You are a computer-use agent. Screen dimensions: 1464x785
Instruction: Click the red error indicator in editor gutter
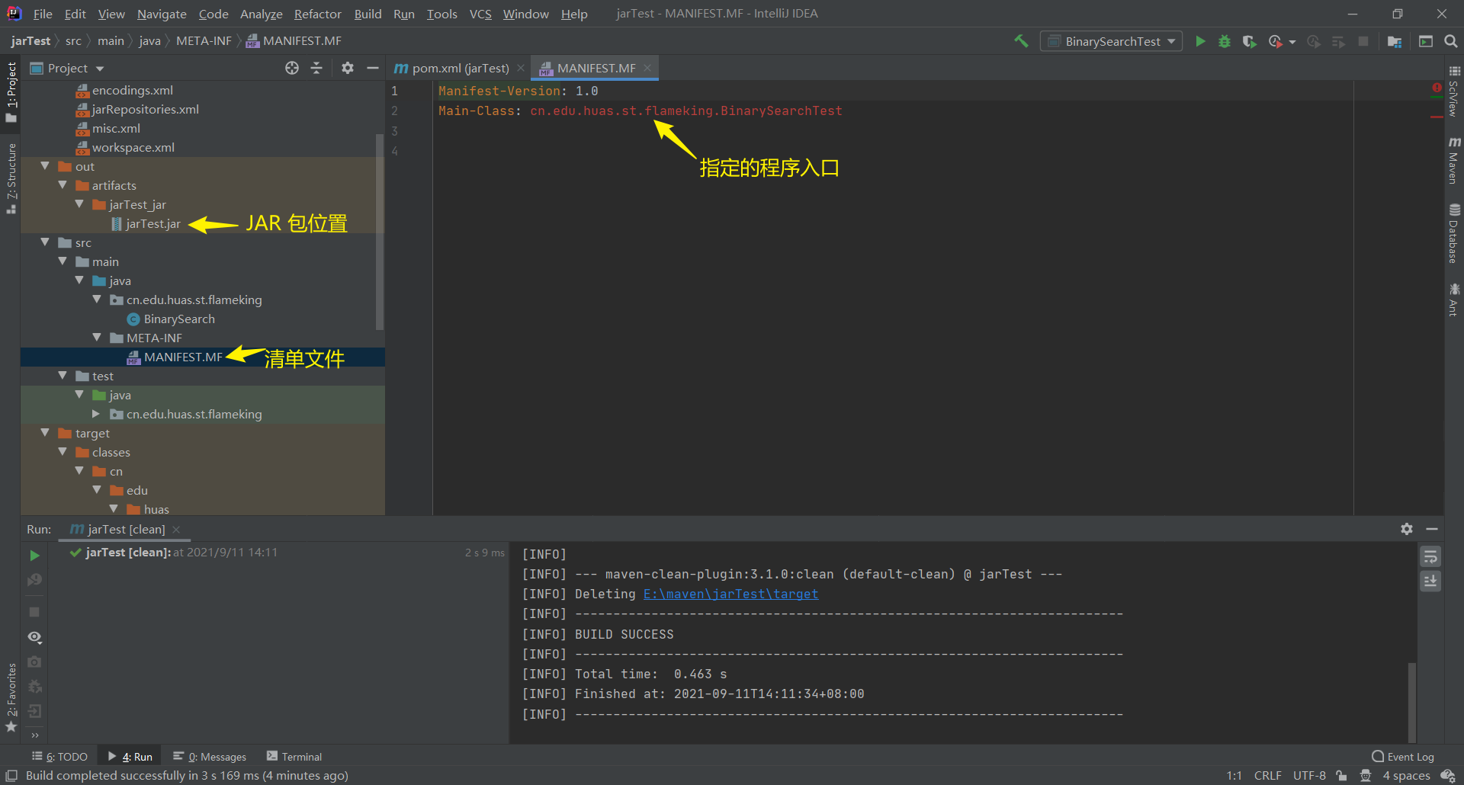tap(1437, 88)
